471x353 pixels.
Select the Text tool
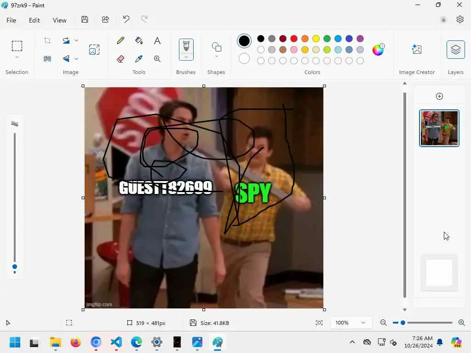(x=157, y=40)
